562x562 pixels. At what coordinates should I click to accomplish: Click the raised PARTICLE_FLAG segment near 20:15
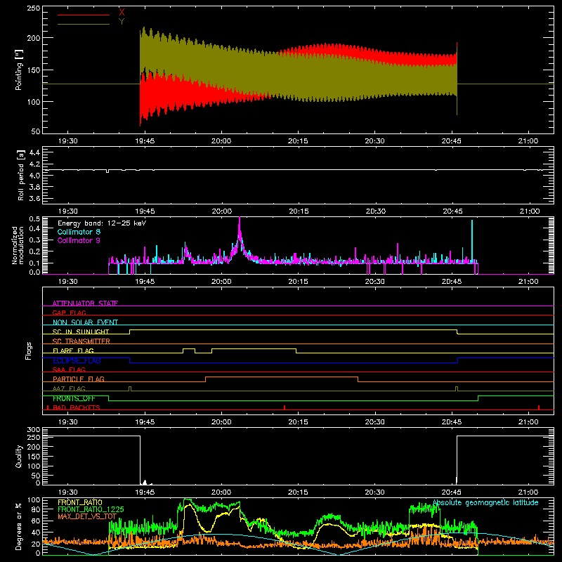[282, 377]
